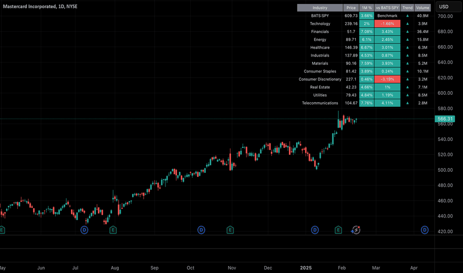Click the 2025 label on time axis

point(306,268)
